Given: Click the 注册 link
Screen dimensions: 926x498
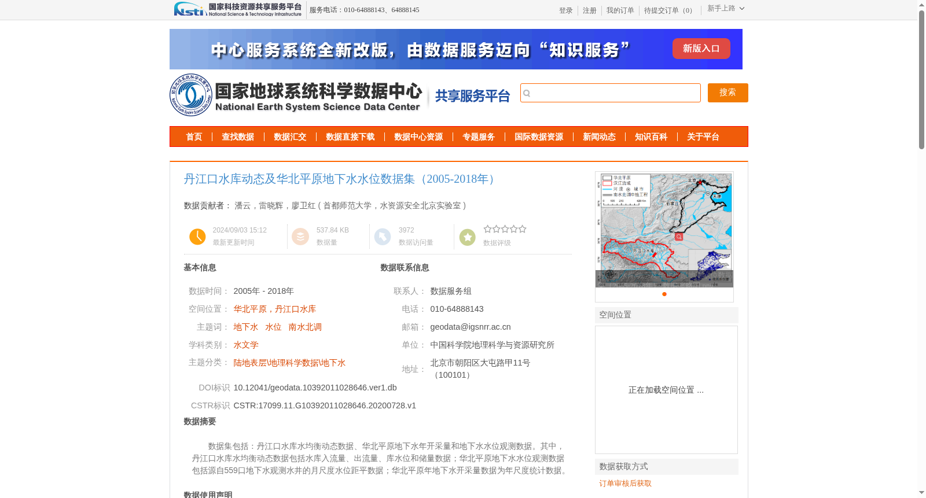Looking at the screenshot, I should 590,10.
